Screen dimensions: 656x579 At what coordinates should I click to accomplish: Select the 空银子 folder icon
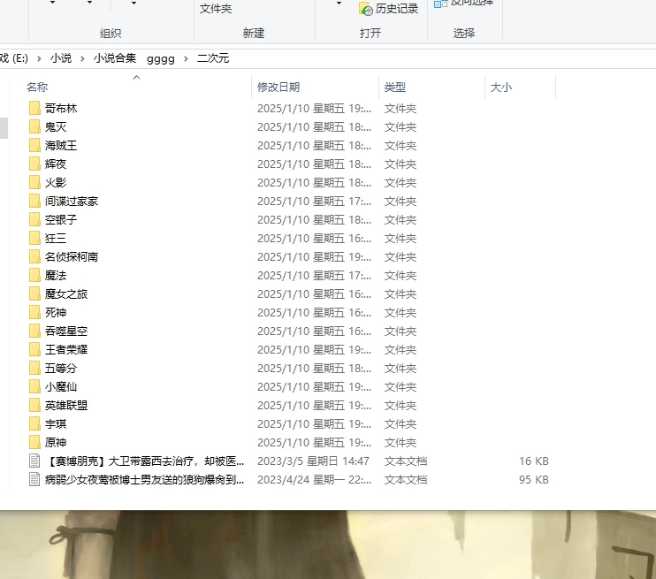point(34,219)
